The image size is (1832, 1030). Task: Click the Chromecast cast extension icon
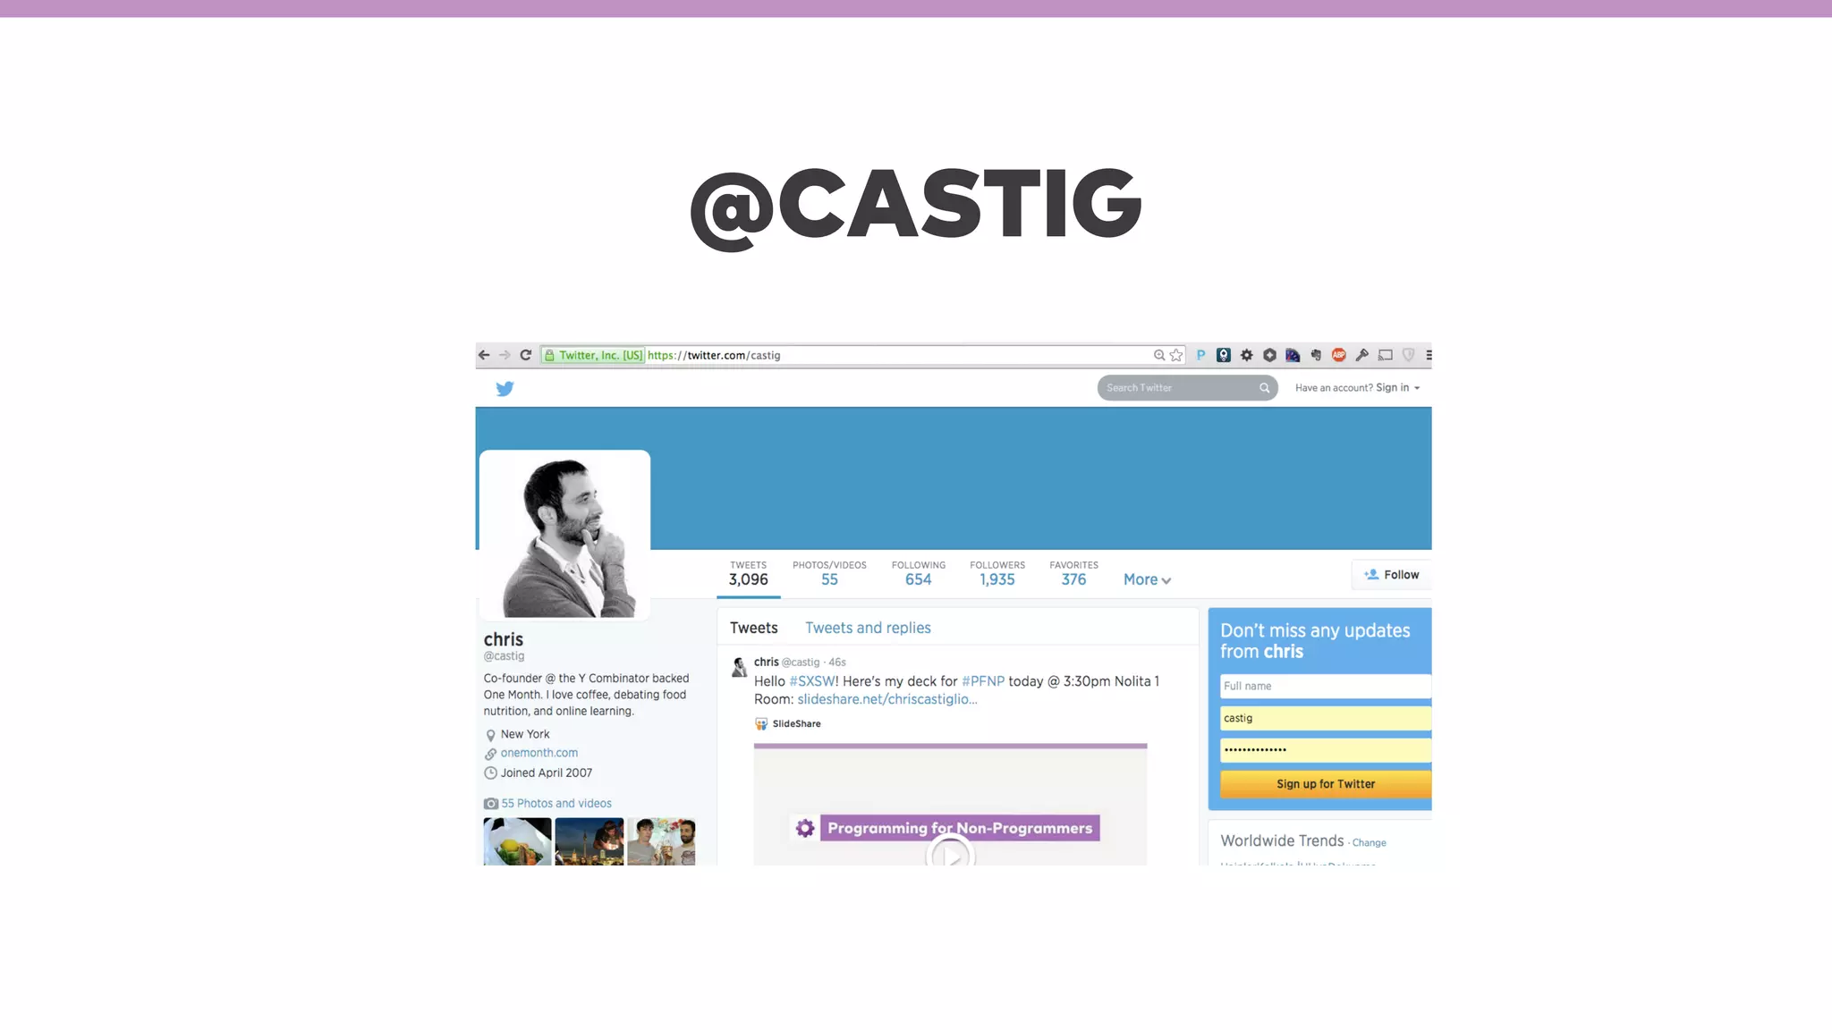(1385, 355)
